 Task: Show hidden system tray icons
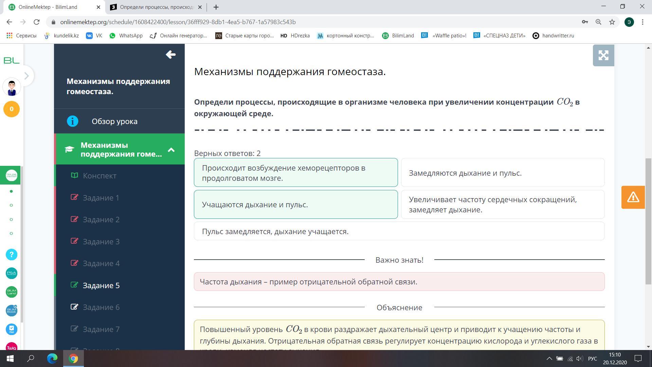click(x=549, y=359)
